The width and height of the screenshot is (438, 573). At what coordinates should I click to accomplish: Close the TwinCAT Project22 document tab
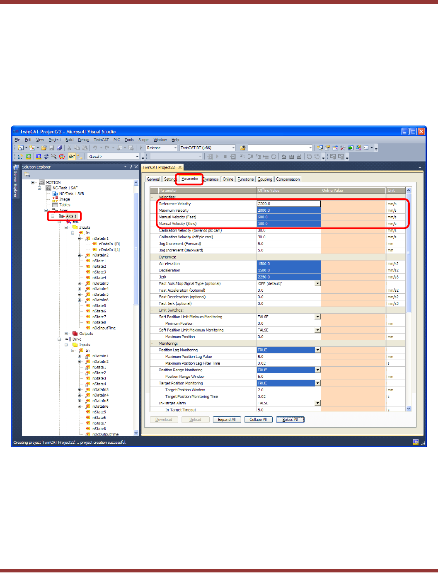(180, 167)
